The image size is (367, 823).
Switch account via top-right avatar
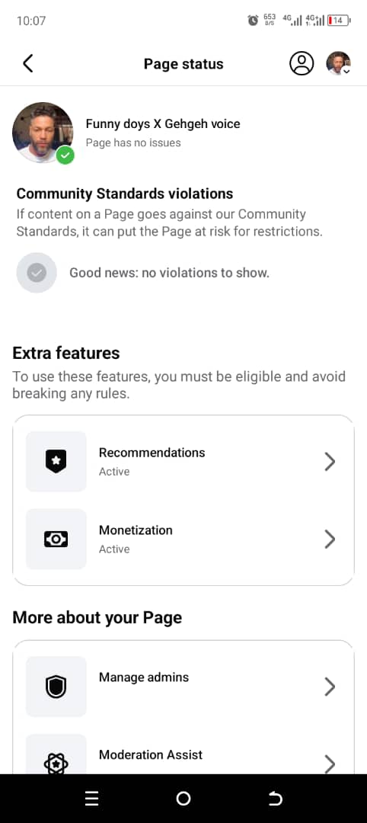pyautogui.click(x=338, y=63)
